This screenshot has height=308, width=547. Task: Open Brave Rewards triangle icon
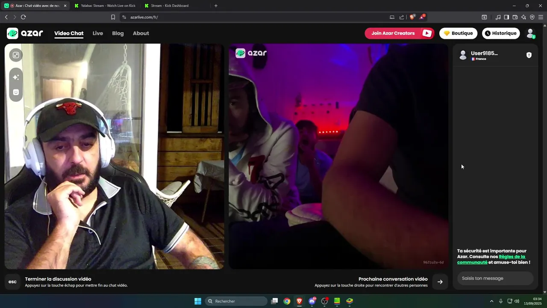click(422, 17)
